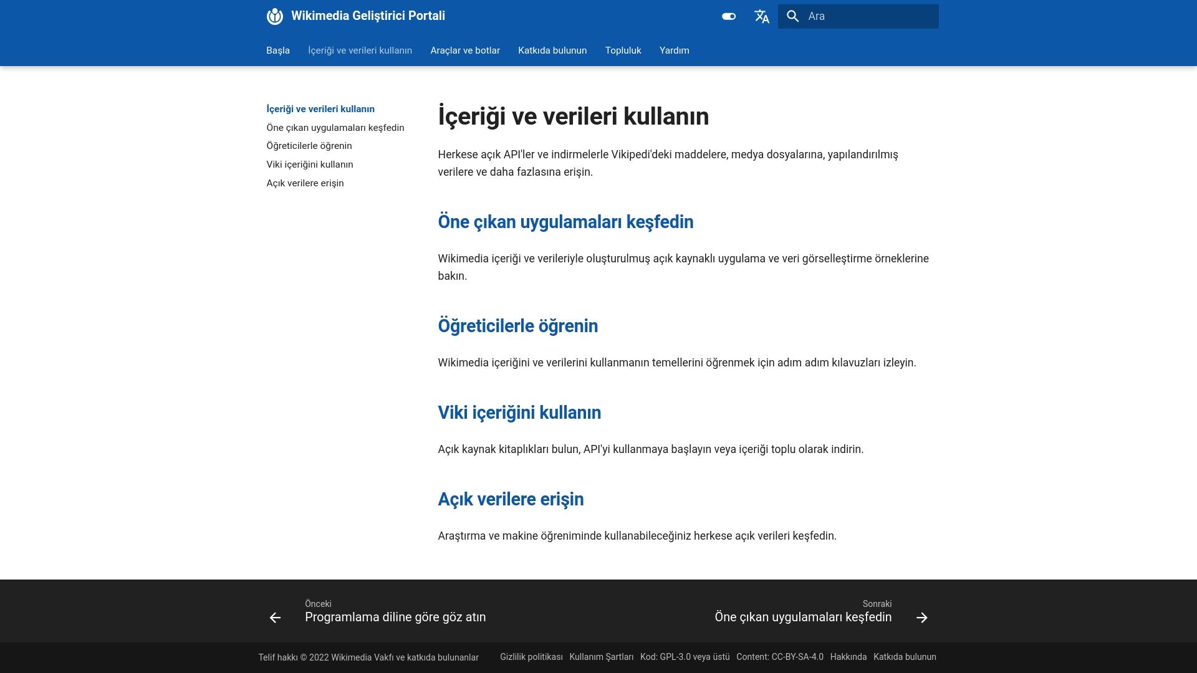Follow Açık verilere erişin heading link
The image size is (1197, 673).
click(511, 499)
